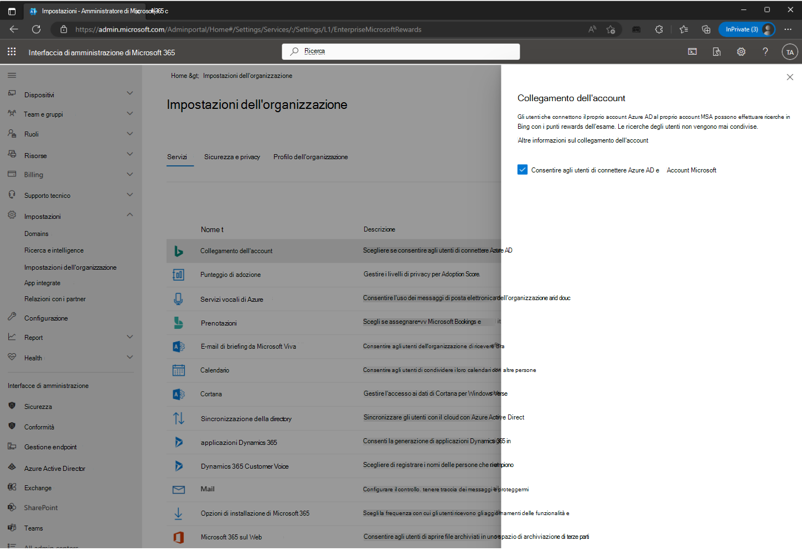
Task: Open Altre informazioni sul collegamento link
Action: click(583, 140)
